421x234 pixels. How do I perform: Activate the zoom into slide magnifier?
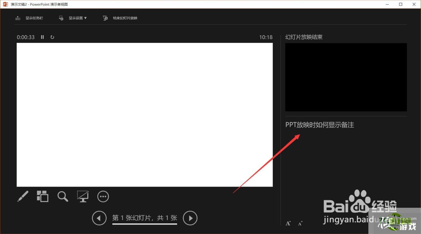63,196
